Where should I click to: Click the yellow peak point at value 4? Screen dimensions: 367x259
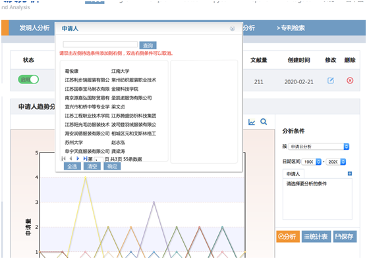click(x=85, y=177)
